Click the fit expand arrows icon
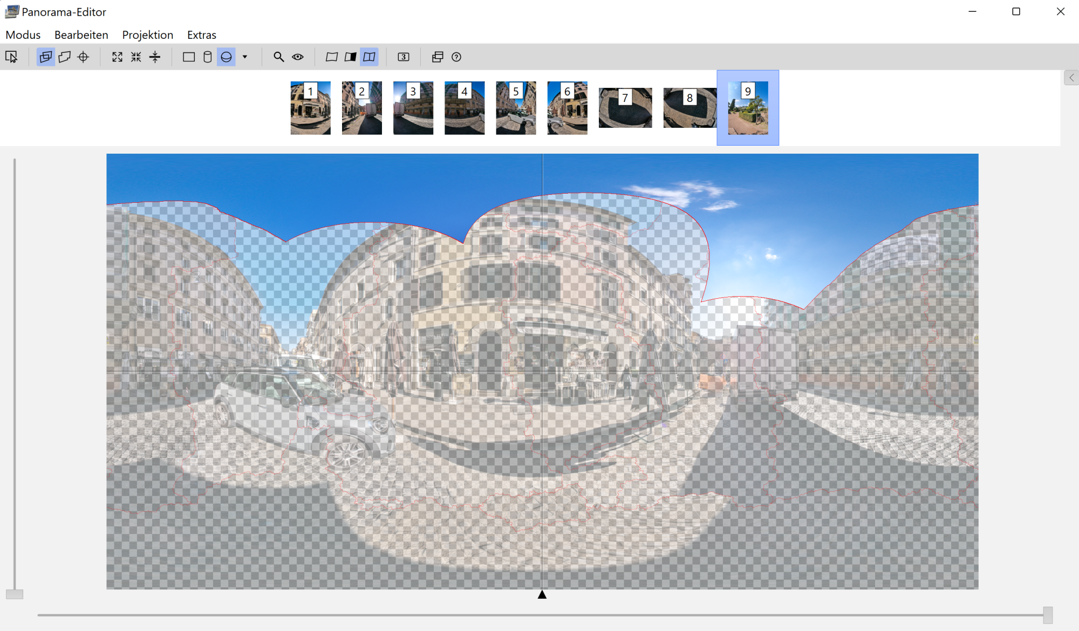This screenshot has height=631, width=1079. (x=117, y=57)
